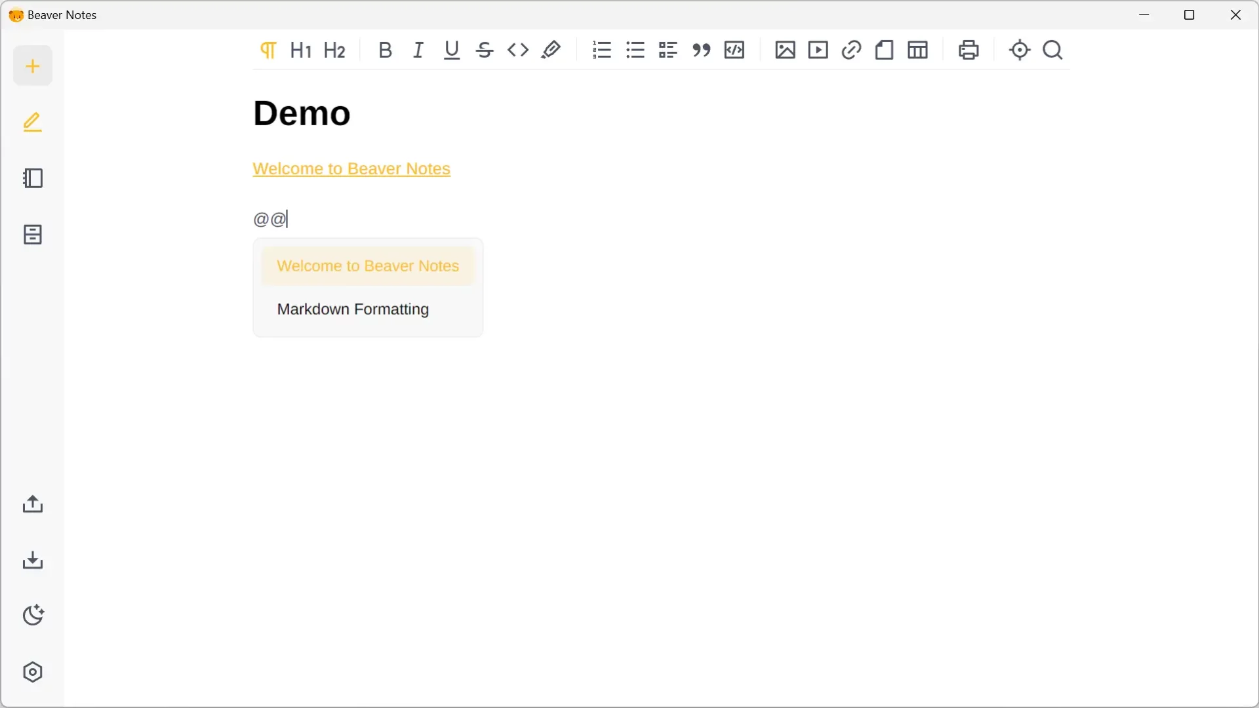Place cursor in the @@ text line
The height and width of the screenshot is (708, 1259).
tap(271, 219)
